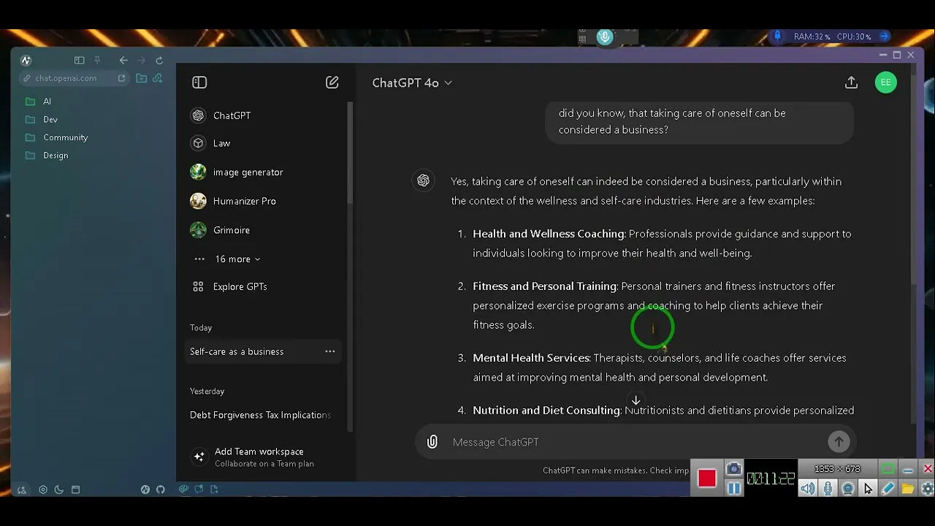Screen dimensions: 935x526
Task: Click the window panel icon in bottom bar
Action: coord(75,489)
